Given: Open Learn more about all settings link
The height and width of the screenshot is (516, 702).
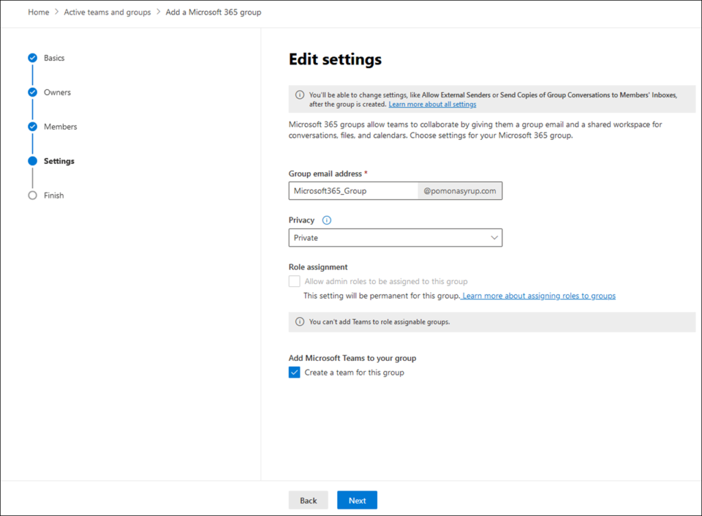Looking at the screenshot, I should coord(433,104).
